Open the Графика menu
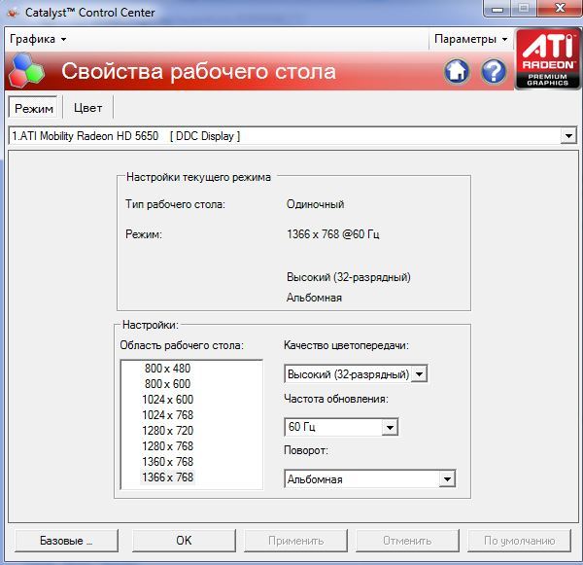The image size is (583, 565). (x=38, y=39)
